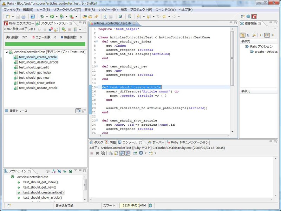This screenshot has width=281, height=211.
Task: Click the Debug bug icon
Action: tap(42, 17)
